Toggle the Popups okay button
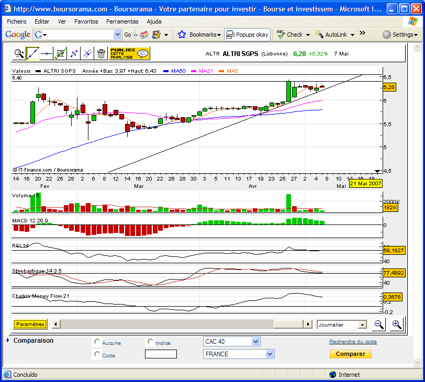Viewport: 425px width, 382px height. tap(247, 35)
